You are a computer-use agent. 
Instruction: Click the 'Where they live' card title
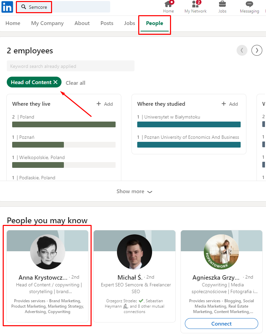point(31,104)
